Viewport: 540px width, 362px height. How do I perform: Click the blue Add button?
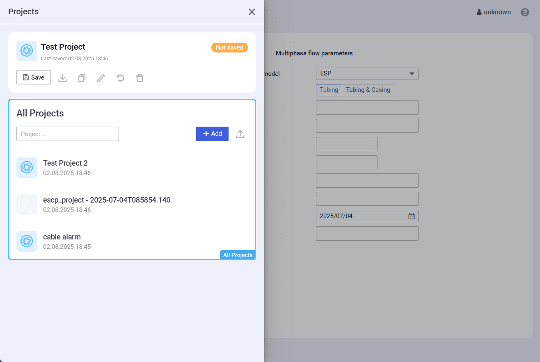(x=212, y=134)
